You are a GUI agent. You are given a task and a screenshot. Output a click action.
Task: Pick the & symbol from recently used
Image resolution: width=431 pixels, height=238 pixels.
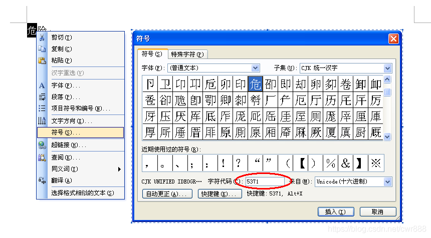point(345,163)
